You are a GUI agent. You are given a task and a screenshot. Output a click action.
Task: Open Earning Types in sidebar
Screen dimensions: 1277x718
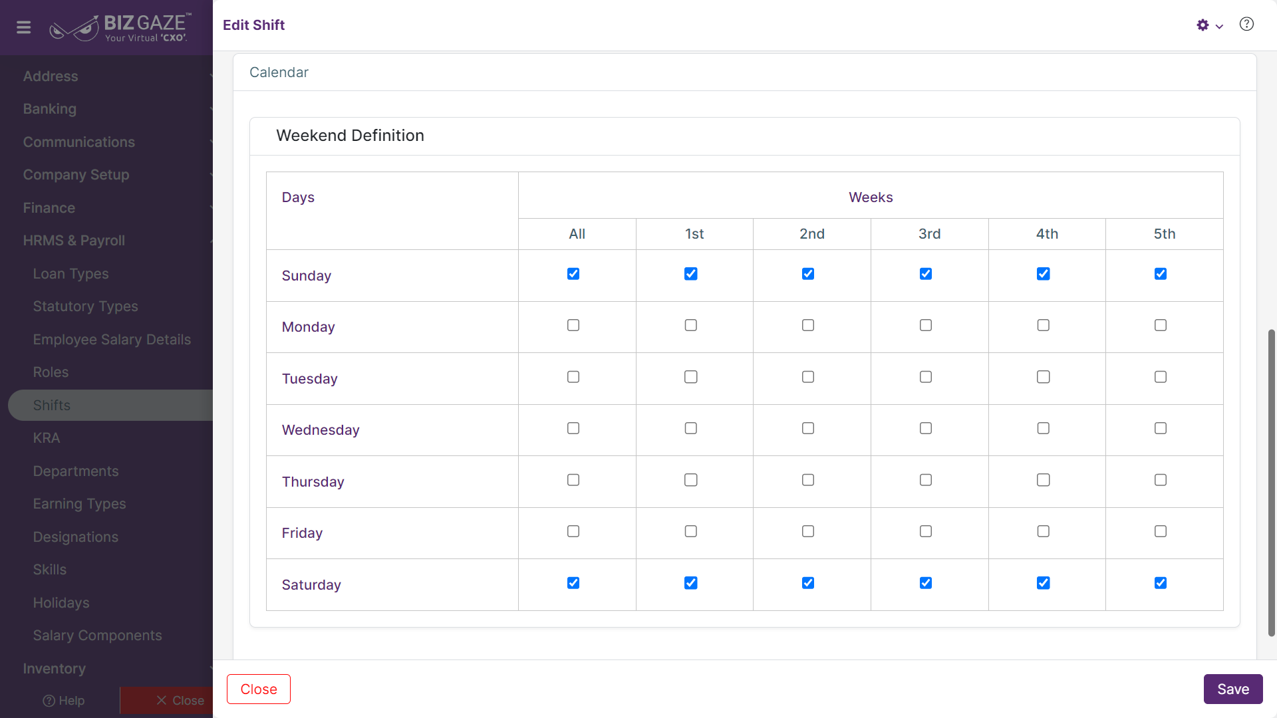coord(79,504)
